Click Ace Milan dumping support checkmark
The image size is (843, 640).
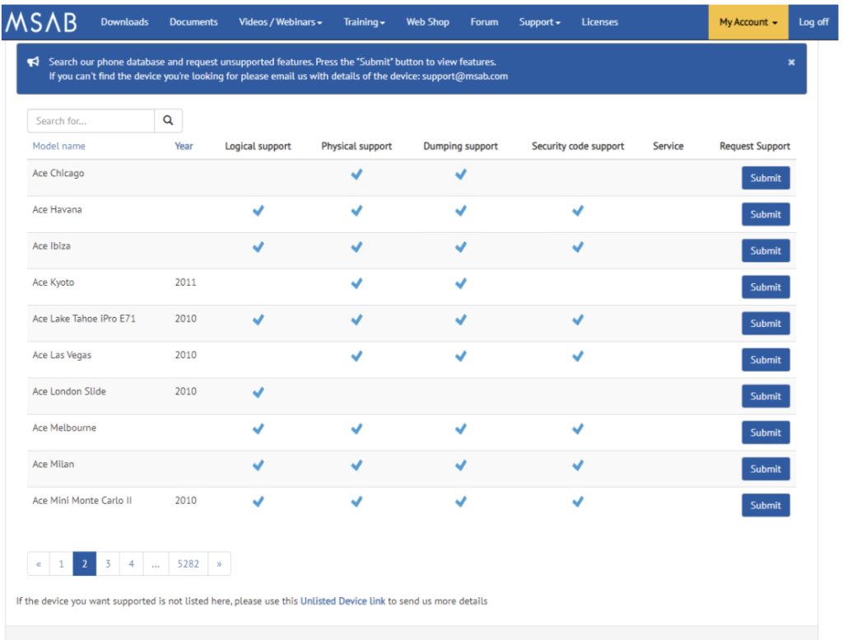coord(461,465)
